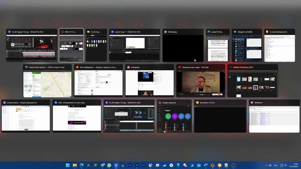Open the volume control in the tray
This screenshot has width=301, height=169.
pos(285,165)
